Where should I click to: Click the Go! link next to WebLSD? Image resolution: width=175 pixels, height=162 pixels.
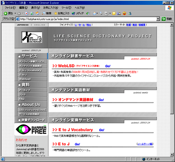click(108, 66)
